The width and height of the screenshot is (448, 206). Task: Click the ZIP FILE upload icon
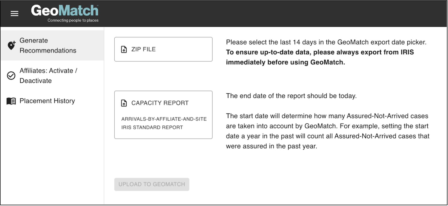[124, 49]
